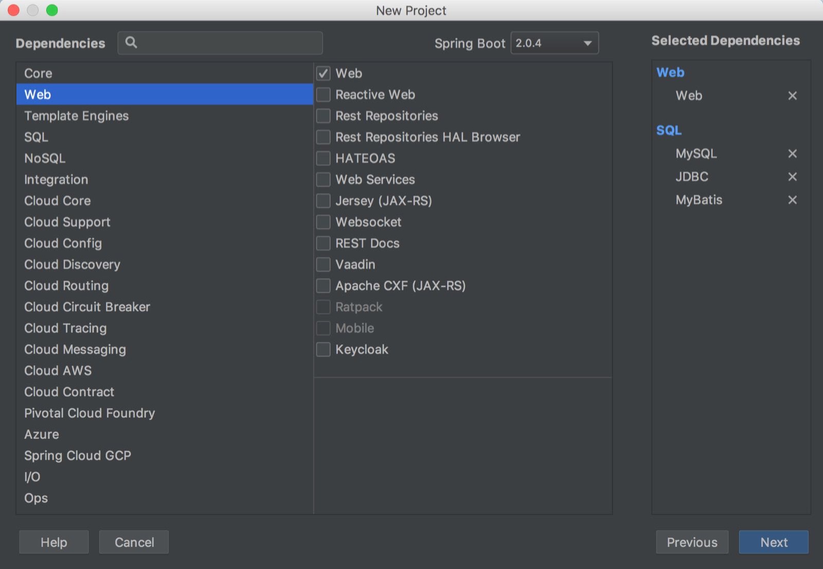Choose Cloud Contract category
Viewport: 823px width, 569px height.
click(165, 392)
